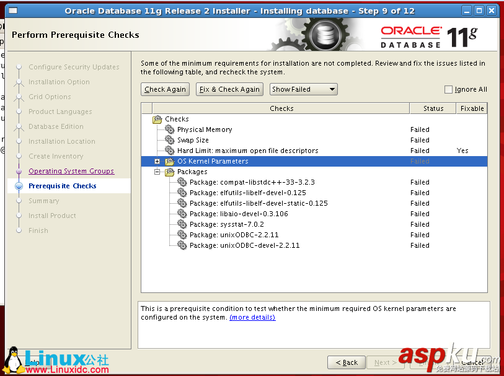This screenshot has width=504, height=376.
Task: Click the Fixable column header
Action: [472, 108]
